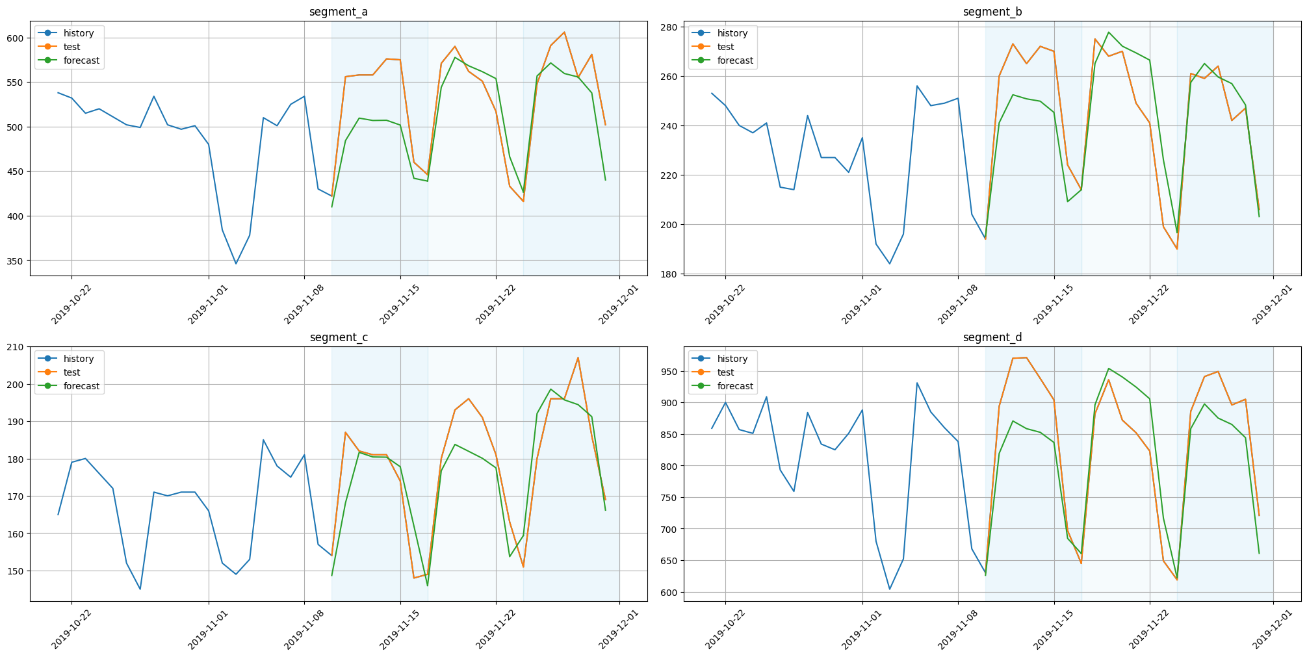Screen dimensions: 1307x657
Task: Click y-axis label 450 in segment_a
Action: [16, 172]
